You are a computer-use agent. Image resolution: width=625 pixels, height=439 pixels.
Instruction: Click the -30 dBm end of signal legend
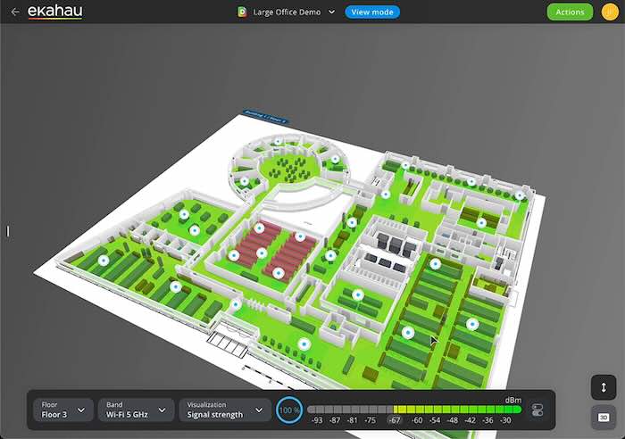click(505, 419)
